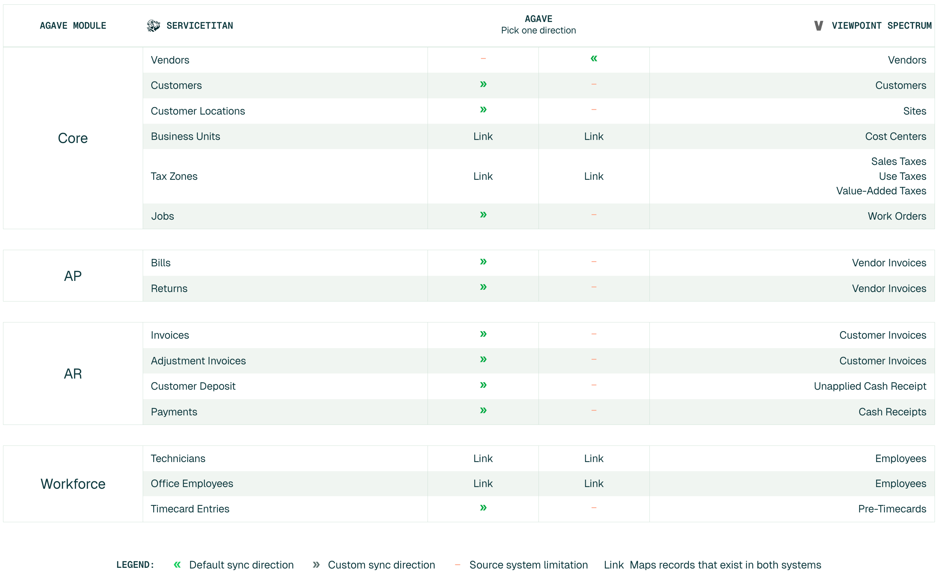939x580 pixels.
Task: Click the ServiceTitan logo icon
Action: (153, 26)
